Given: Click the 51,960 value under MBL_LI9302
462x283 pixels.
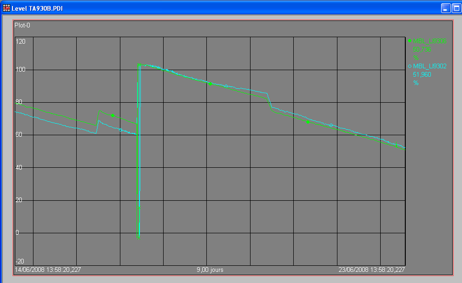Looking at the screenshot, I should pyautogui.click(x=422, y=75).
